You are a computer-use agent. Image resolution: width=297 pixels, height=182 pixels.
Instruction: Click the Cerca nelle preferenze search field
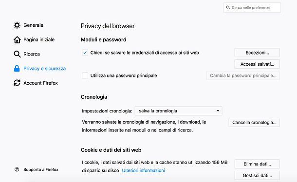pos(252,8)
